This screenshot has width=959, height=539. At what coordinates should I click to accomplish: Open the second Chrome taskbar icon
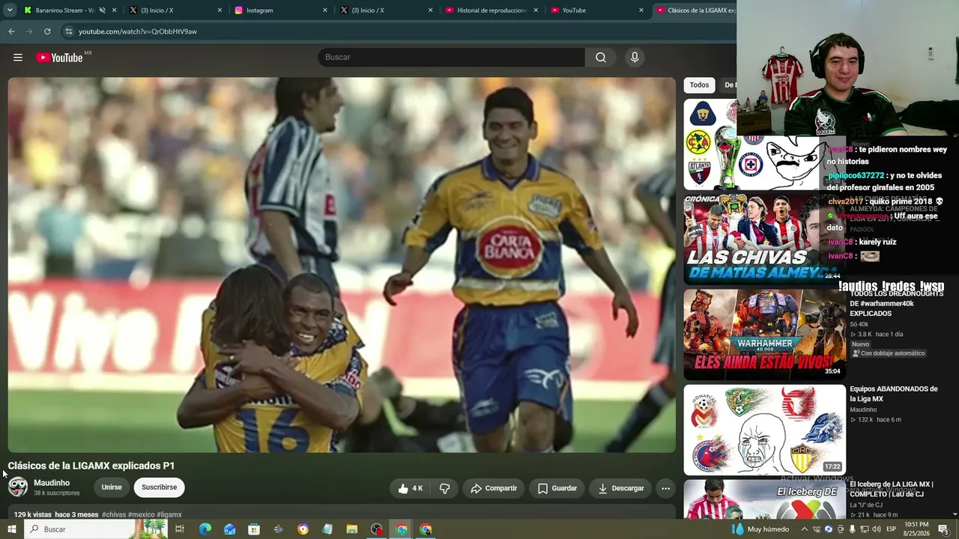click(x=426, y=529)
